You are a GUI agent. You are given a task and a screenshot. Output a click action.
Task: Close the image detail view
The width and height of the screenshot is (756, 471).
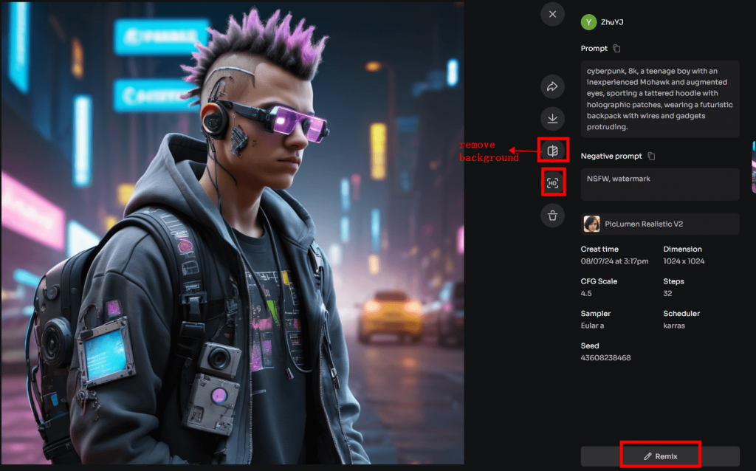[552, 14]
